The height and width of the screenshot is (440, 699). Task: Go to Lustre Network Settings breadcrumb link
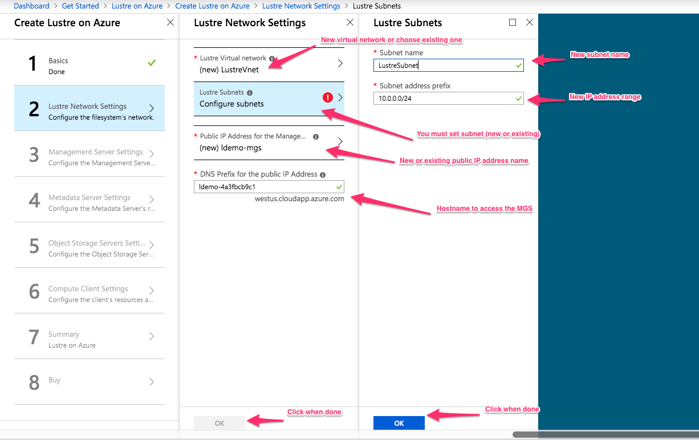click(301, 6)
